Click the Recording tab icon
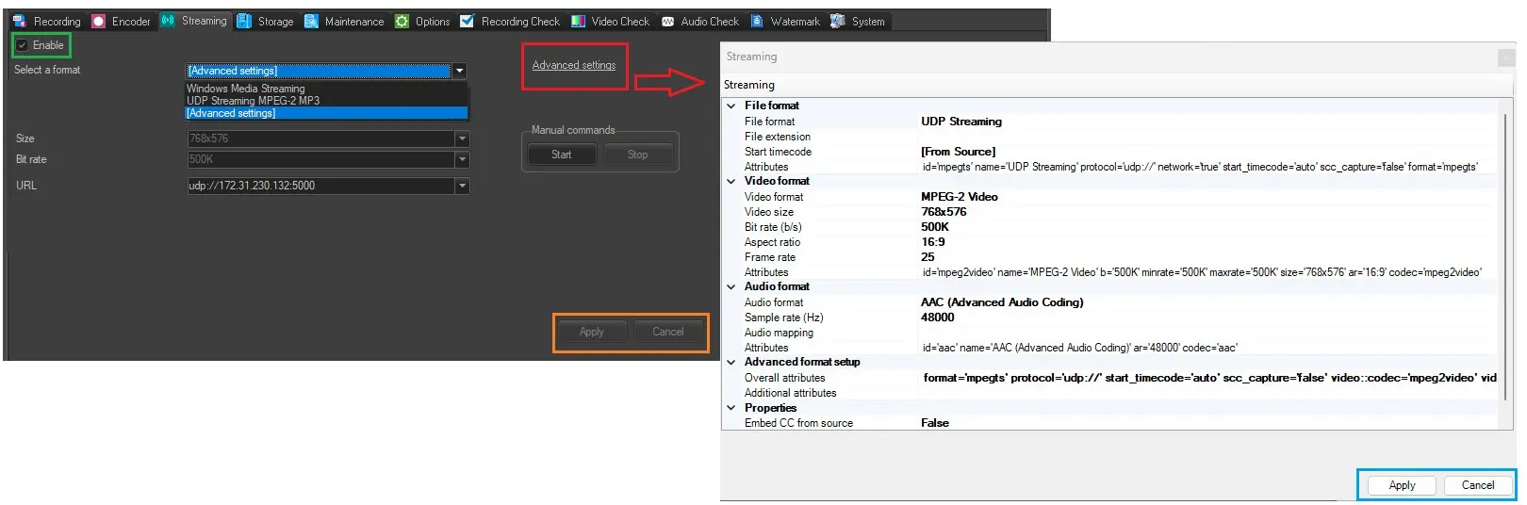The height and width of the screenshot is (505, 1527). tap(19, 21)
